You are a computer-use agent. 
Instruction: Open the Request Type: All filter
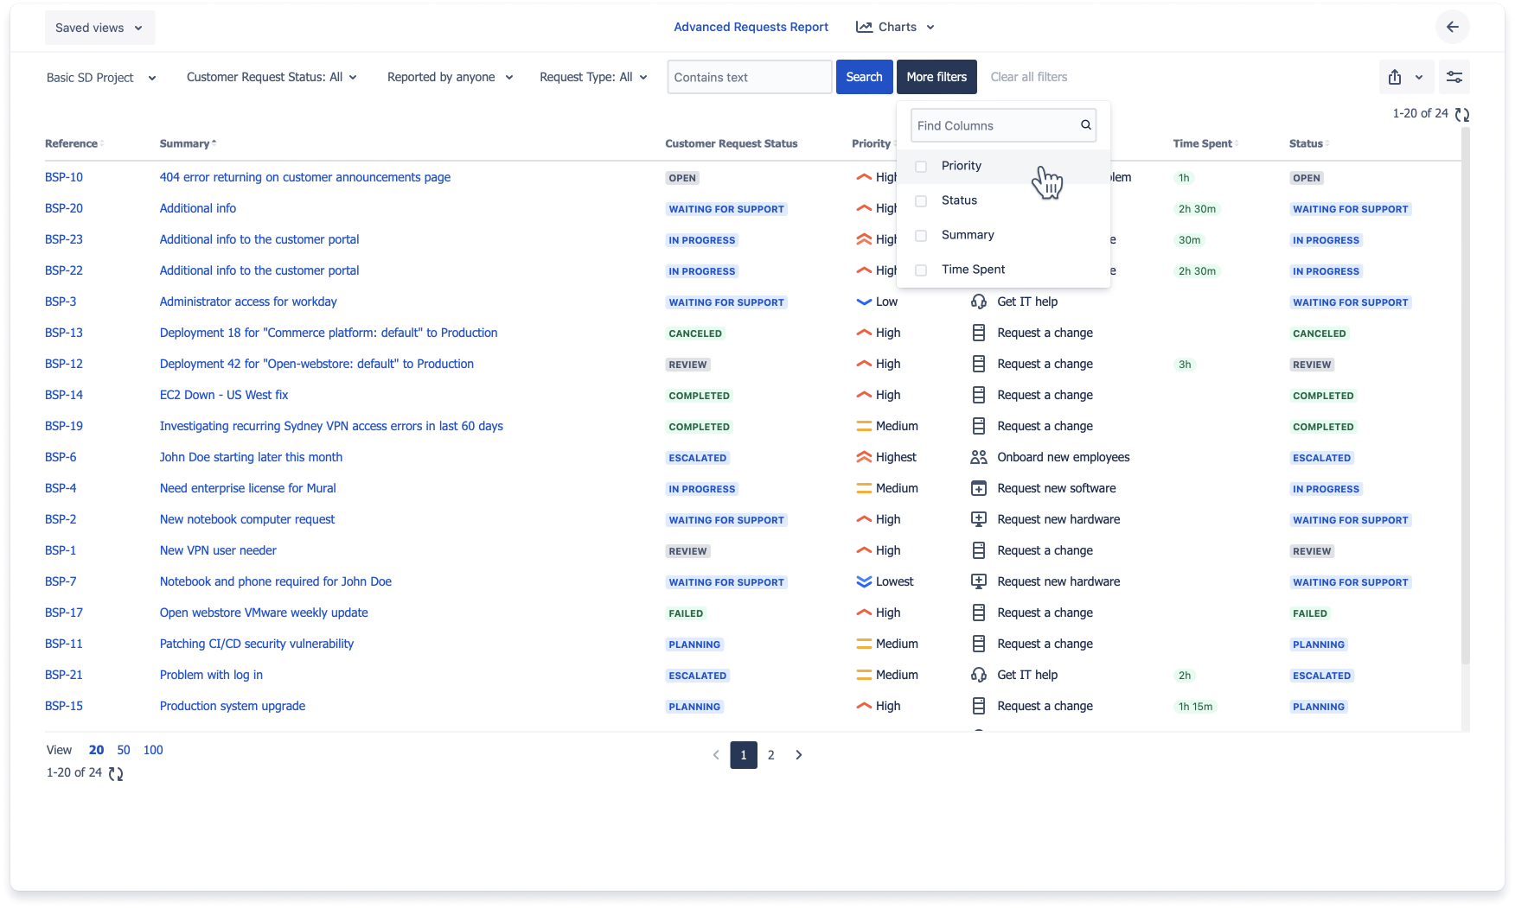pos(593,77)
